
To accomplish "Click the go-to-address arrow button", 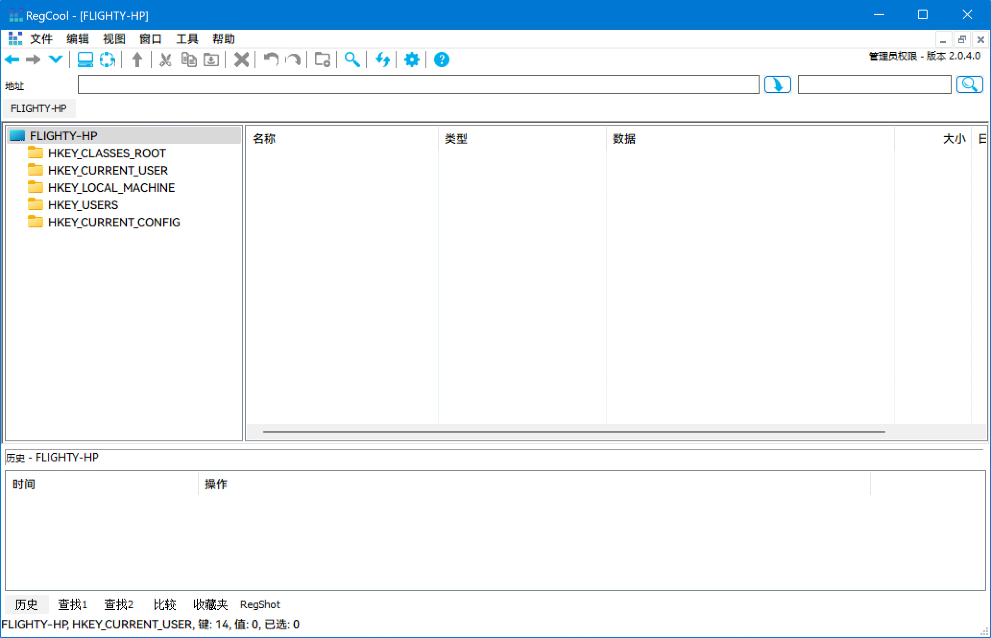I will pos(777,85).
